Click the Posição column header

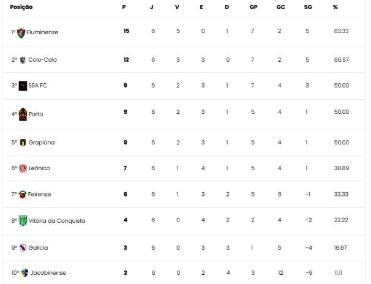[21, 7]
